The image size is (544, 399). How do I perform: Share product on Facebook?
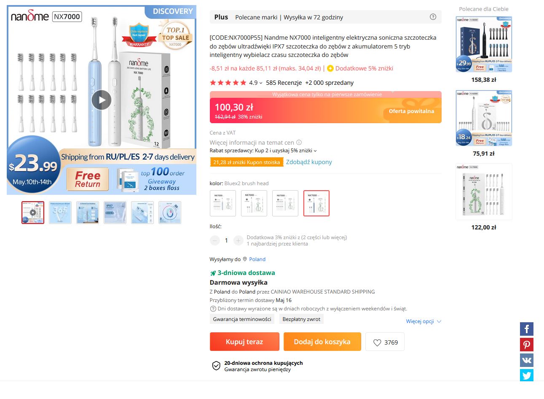pyautogui.click(x=526, y=329)
